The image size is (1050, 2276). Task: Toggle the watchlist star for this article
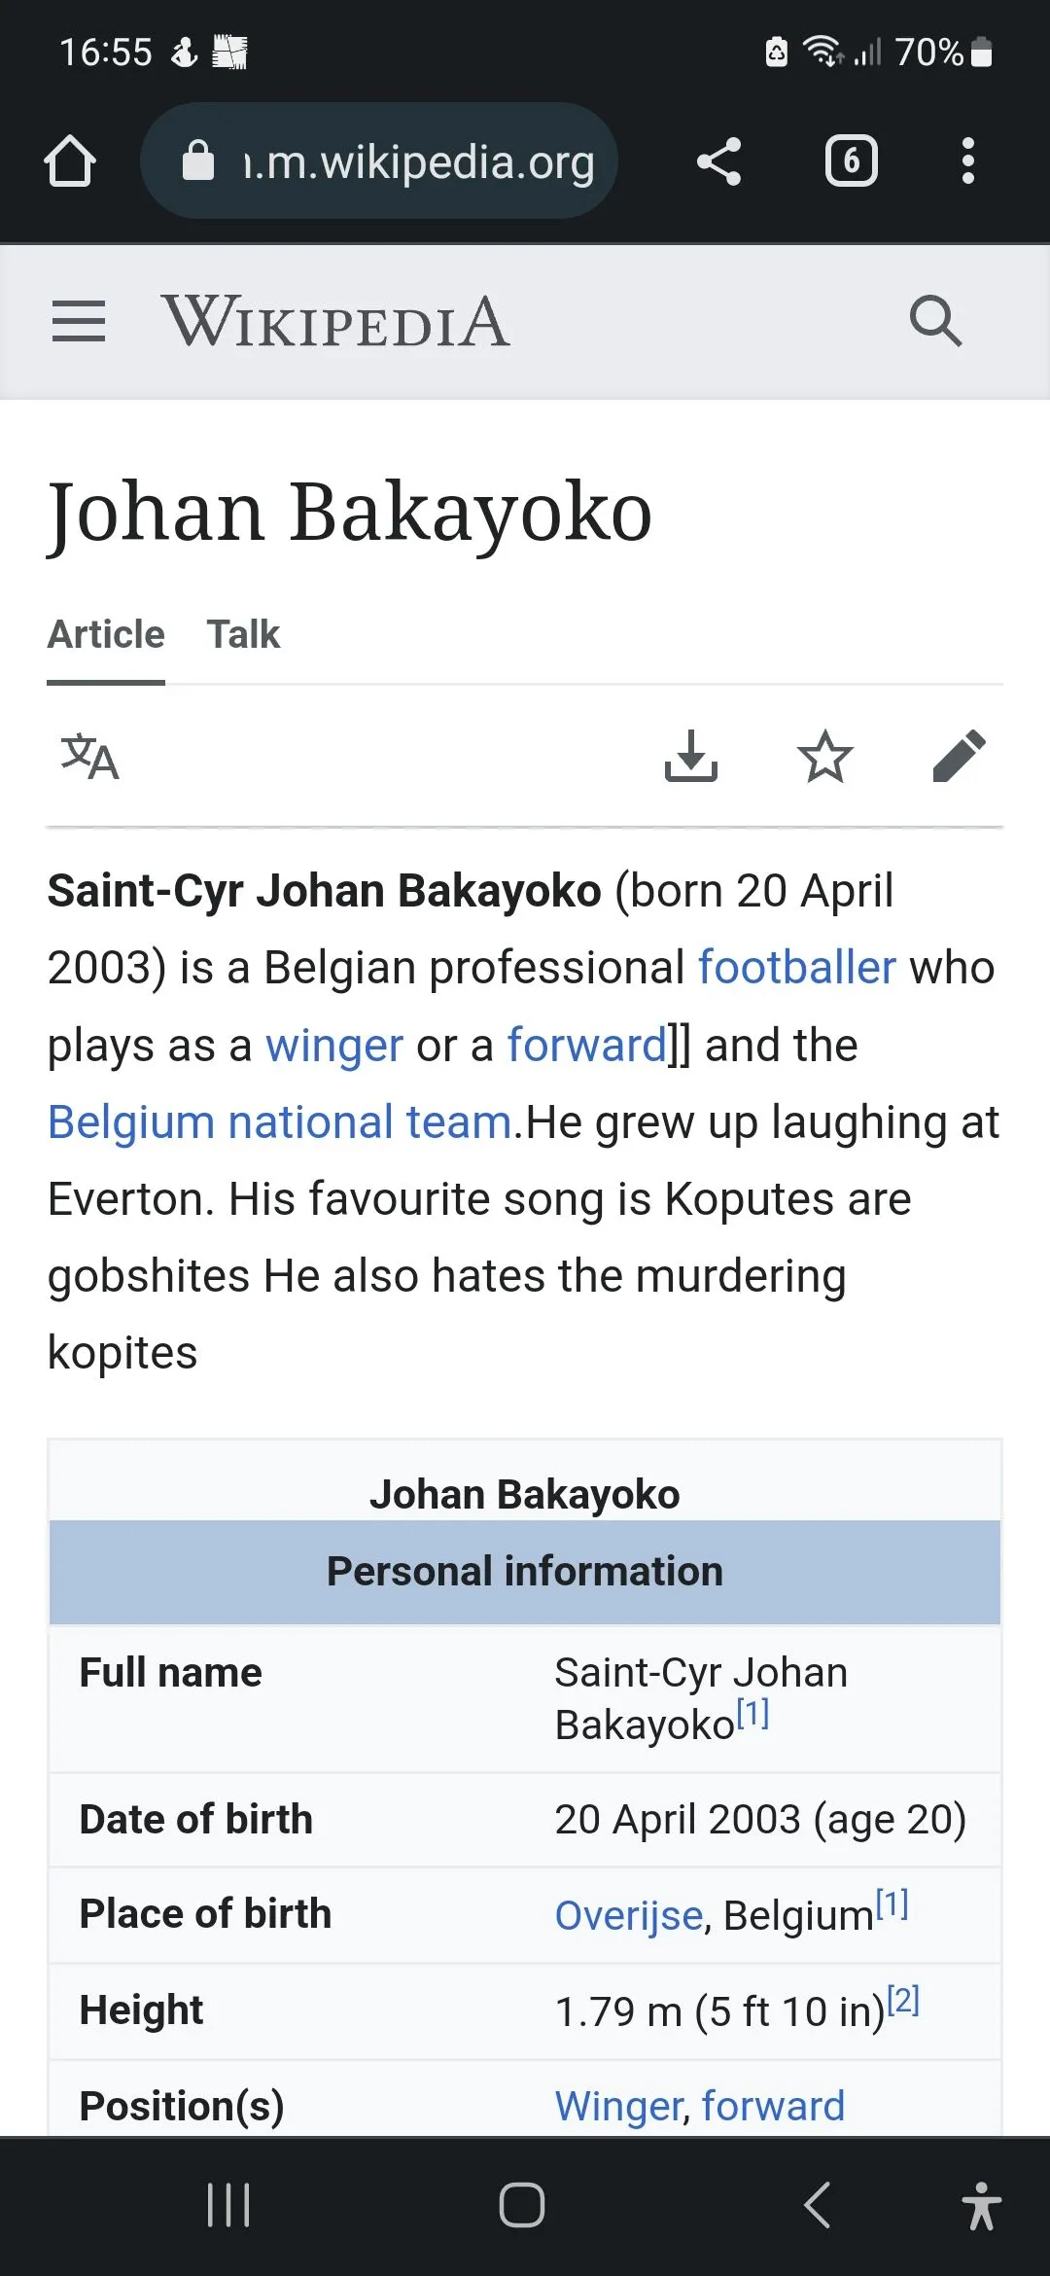click(824, 757)
